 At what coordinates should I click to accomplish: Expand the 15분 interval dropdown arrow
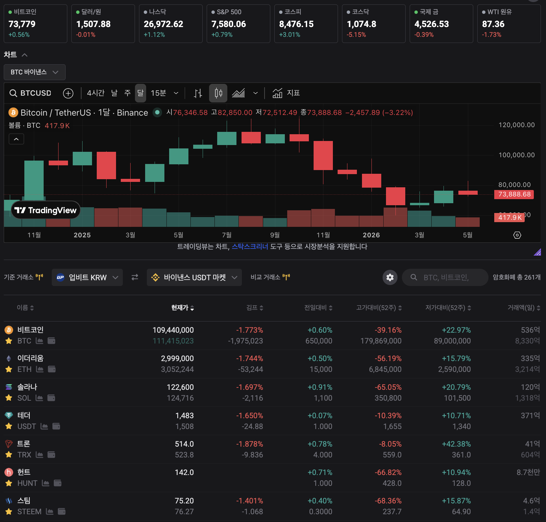click(x=176, y=93)
